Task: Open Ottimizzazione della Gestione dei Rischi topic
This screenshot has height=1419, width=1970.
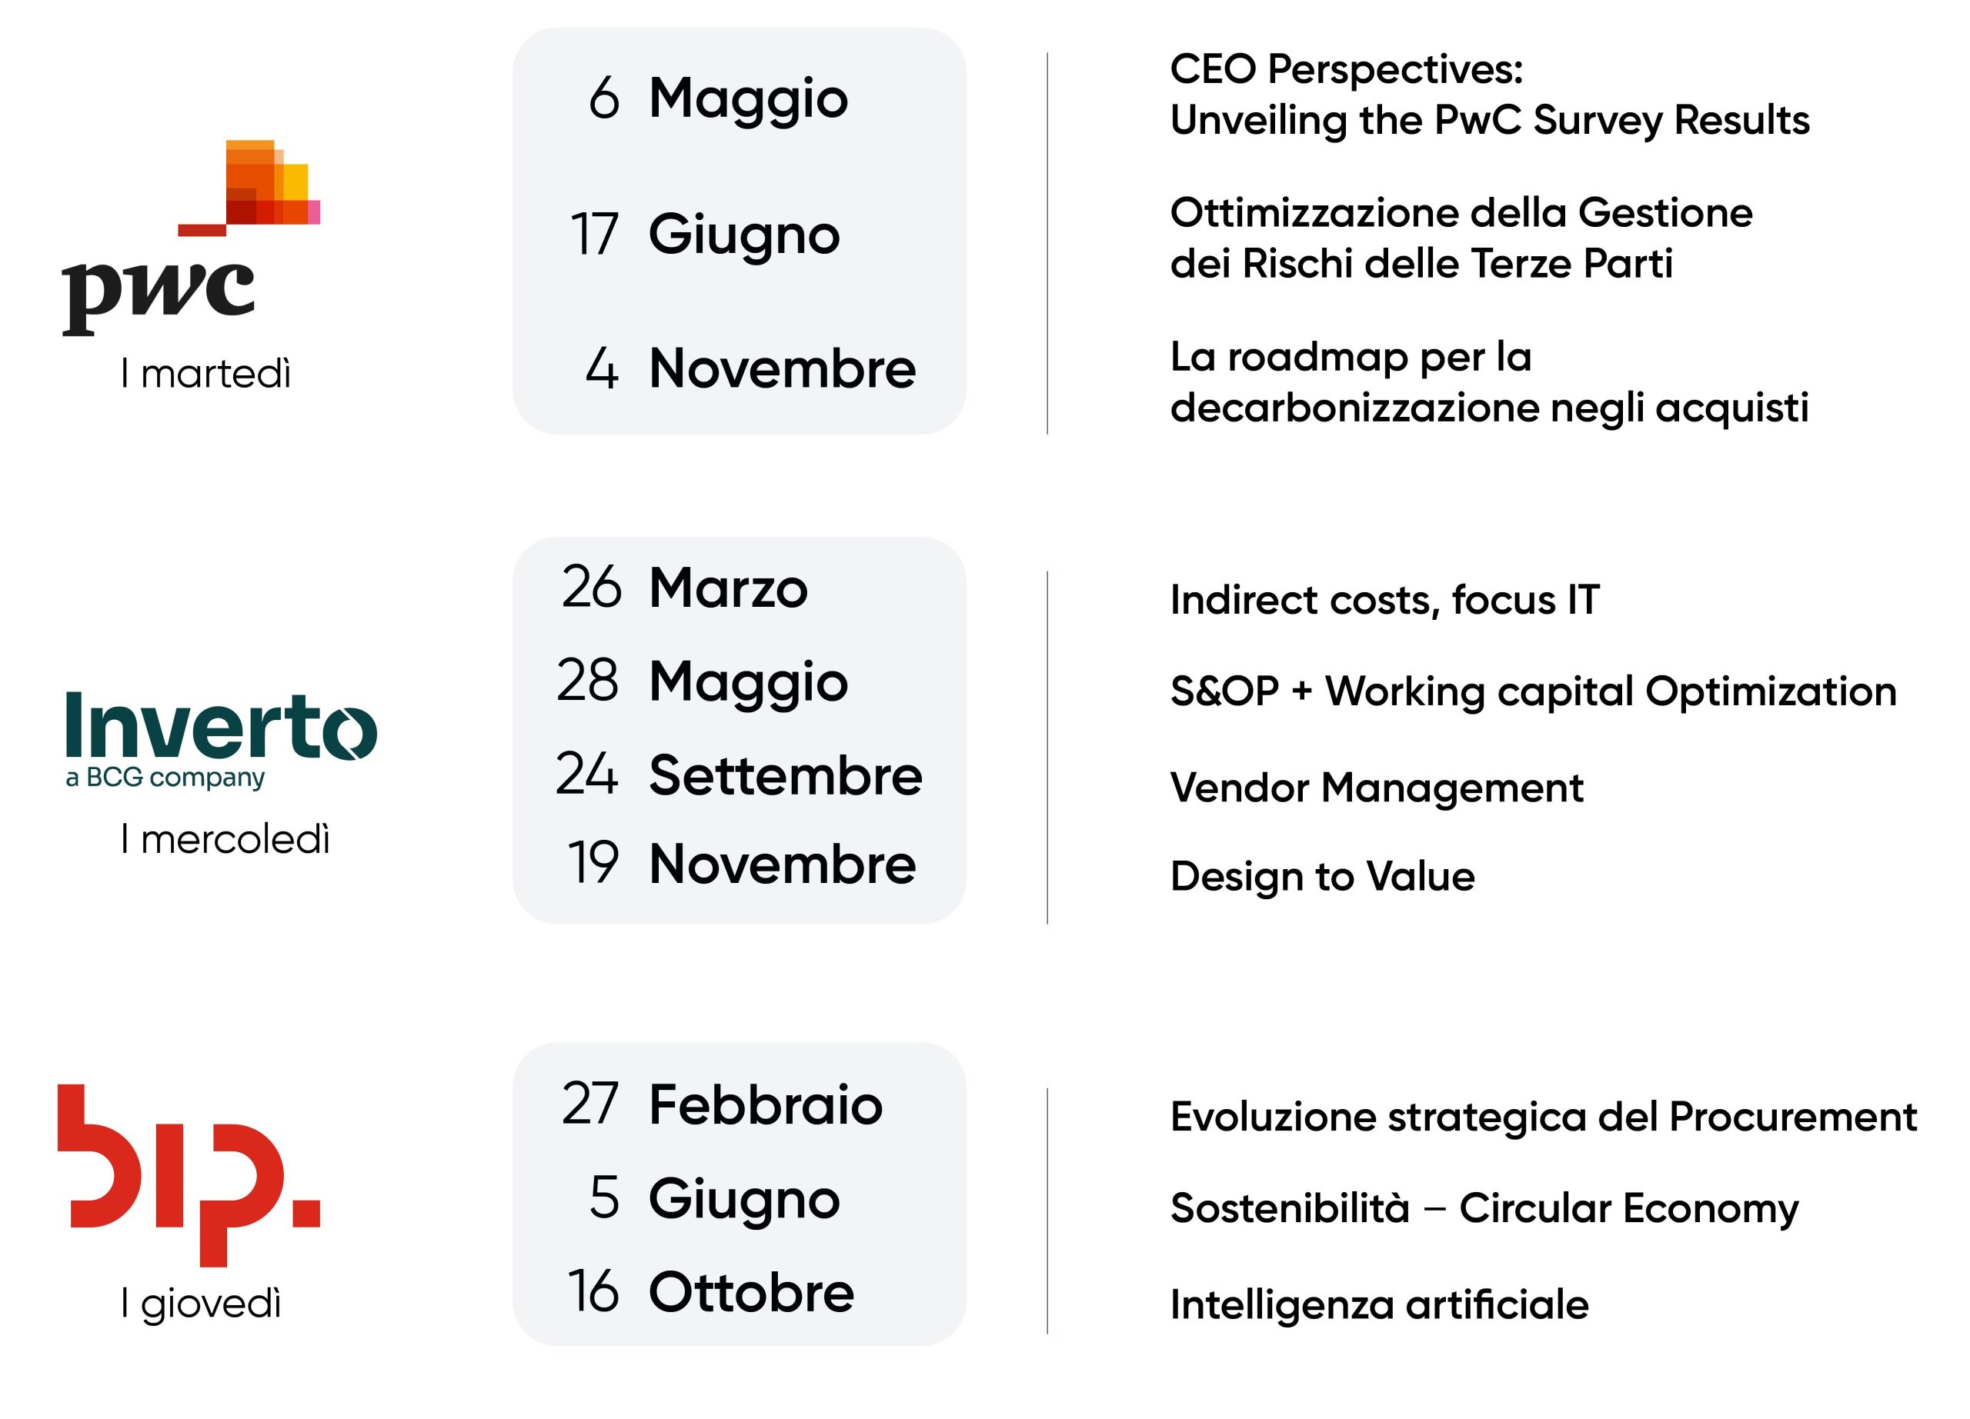Action: (1461, 238)
